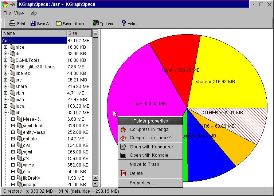This screenshot has height=196, width=274.
Task: Choose Open with Konqueror
Action: click(x=150, y=147)
